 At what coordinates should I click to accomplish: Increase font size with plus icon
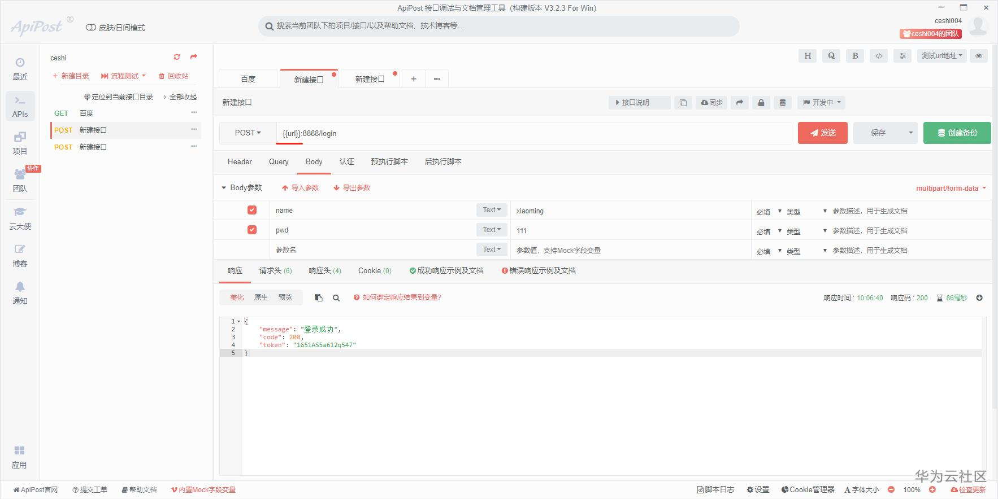pyautogui.click(x=932, y=490)
